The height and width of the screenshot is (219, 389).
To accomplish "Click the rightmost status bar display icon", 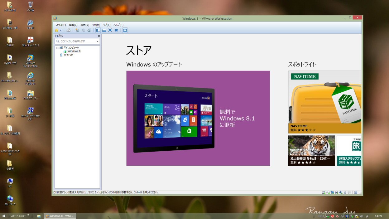I will pos(356,192).
